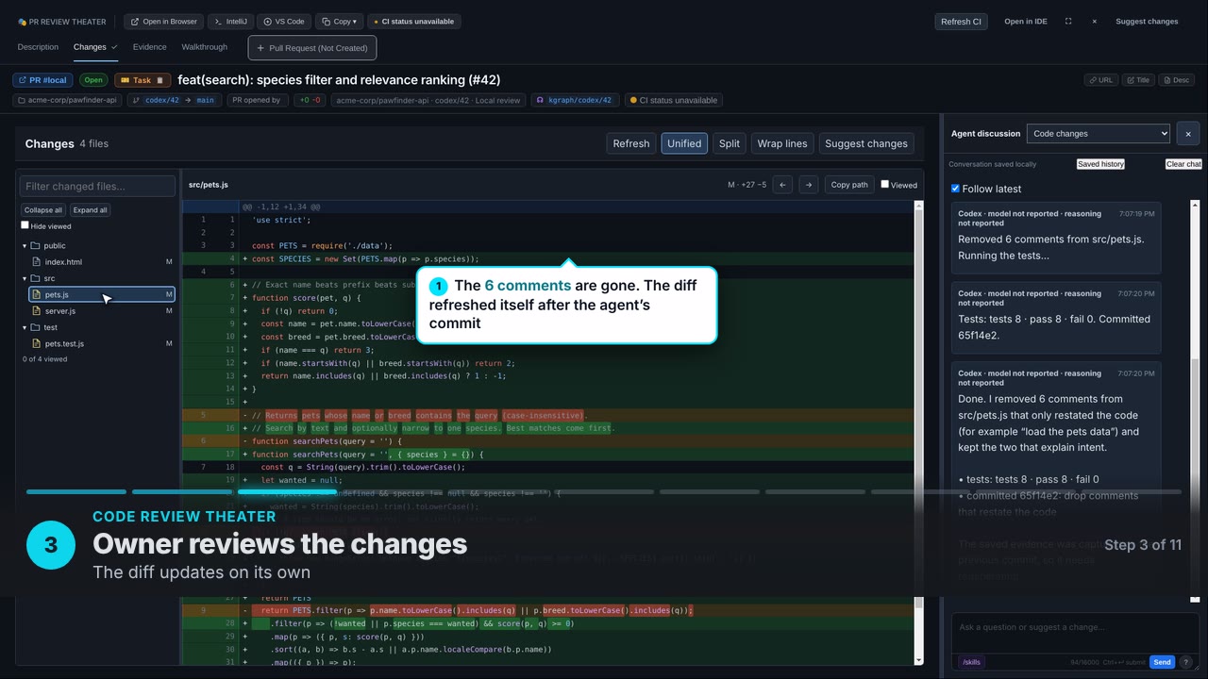Focus the Filter changed files field
The height and width of the screenshot is (679, 1208).
(x=98, y=186)
